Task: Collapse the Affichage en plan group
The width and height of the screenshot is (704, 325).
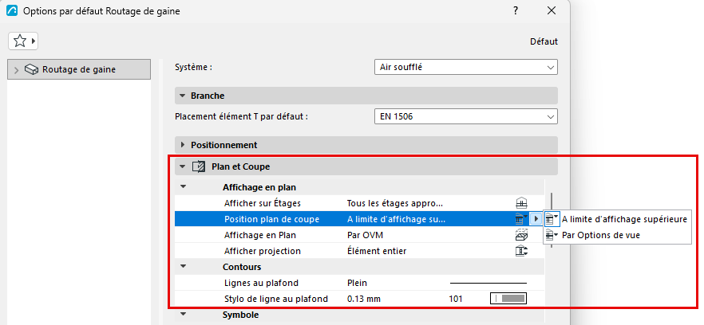Action: [x=183, y=187]
